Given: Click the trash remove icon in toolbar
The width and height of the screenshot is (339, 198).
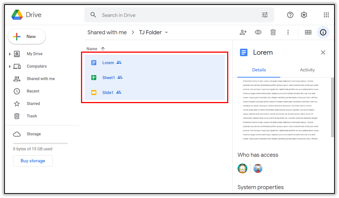Looking at the screenshot, I should (x=273, y=32).
